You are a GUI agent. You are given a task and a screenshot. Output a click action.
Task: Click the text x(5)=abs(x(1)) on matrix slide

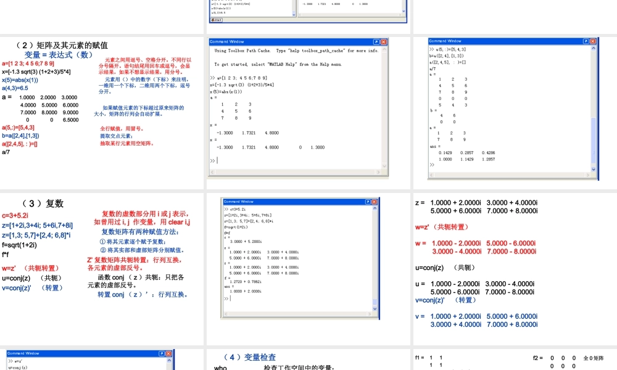click(x=20, y=80)
